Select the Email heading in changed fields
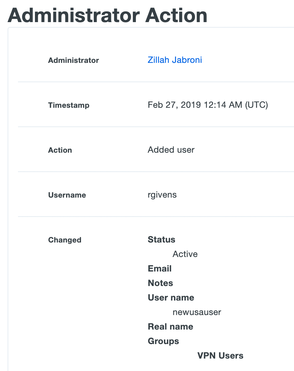This screenshot has width=294, height=371. click(x=159, y=268)
